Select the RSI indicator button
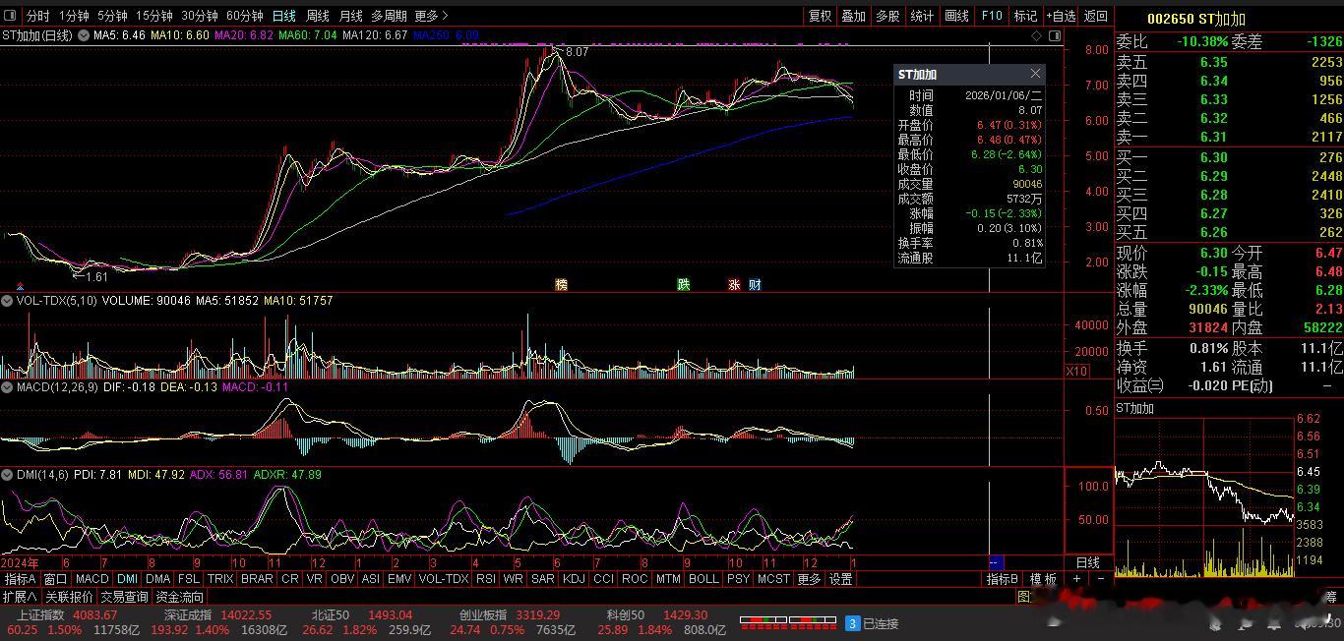The image size is (1344, 641). [486, 579]
